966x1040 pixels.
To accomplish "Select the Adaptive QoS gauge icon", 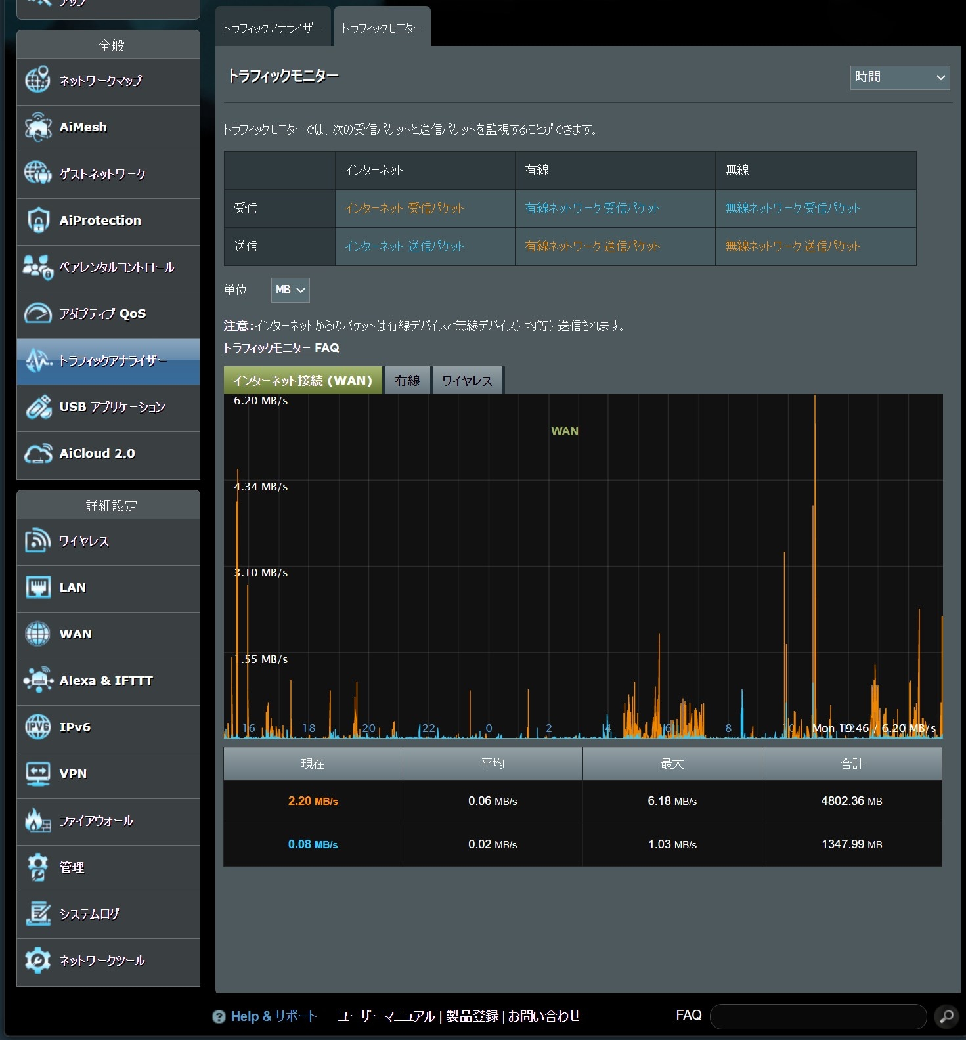I will pyautogui.click(x=37, y=314).
